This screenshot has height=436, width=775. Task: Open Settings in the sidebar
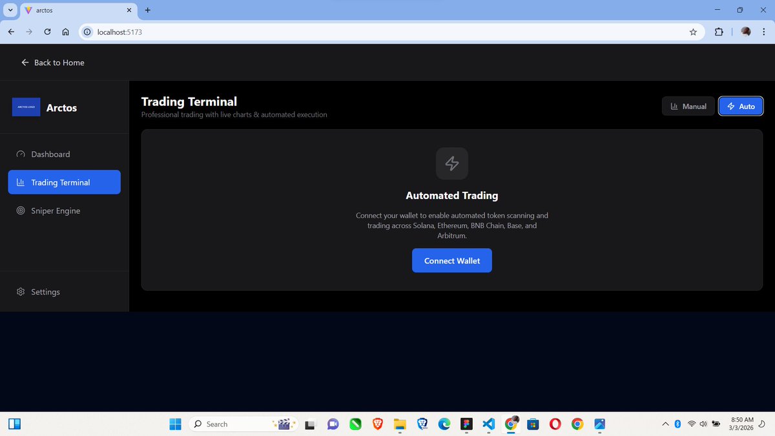click(45, 292)
